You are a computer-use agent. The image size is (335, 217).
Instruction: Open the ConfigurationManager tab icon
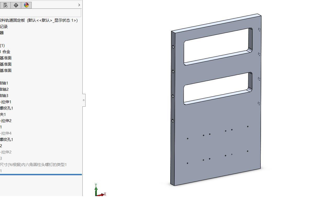(5, 5)
